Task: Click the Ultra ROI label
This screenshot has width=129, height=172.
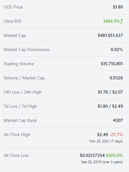Action: pyautogui.click(x=12, y=21)
